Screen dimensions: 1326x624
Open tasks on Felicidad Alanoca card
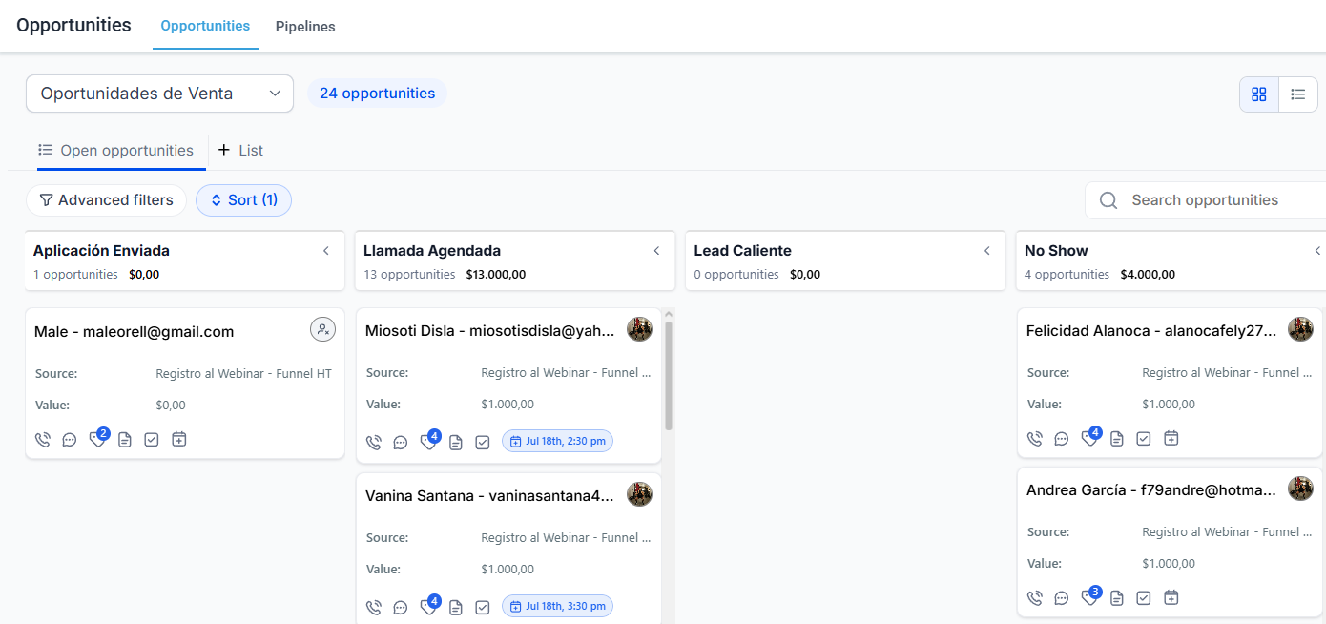click(x=1144, y=439)
